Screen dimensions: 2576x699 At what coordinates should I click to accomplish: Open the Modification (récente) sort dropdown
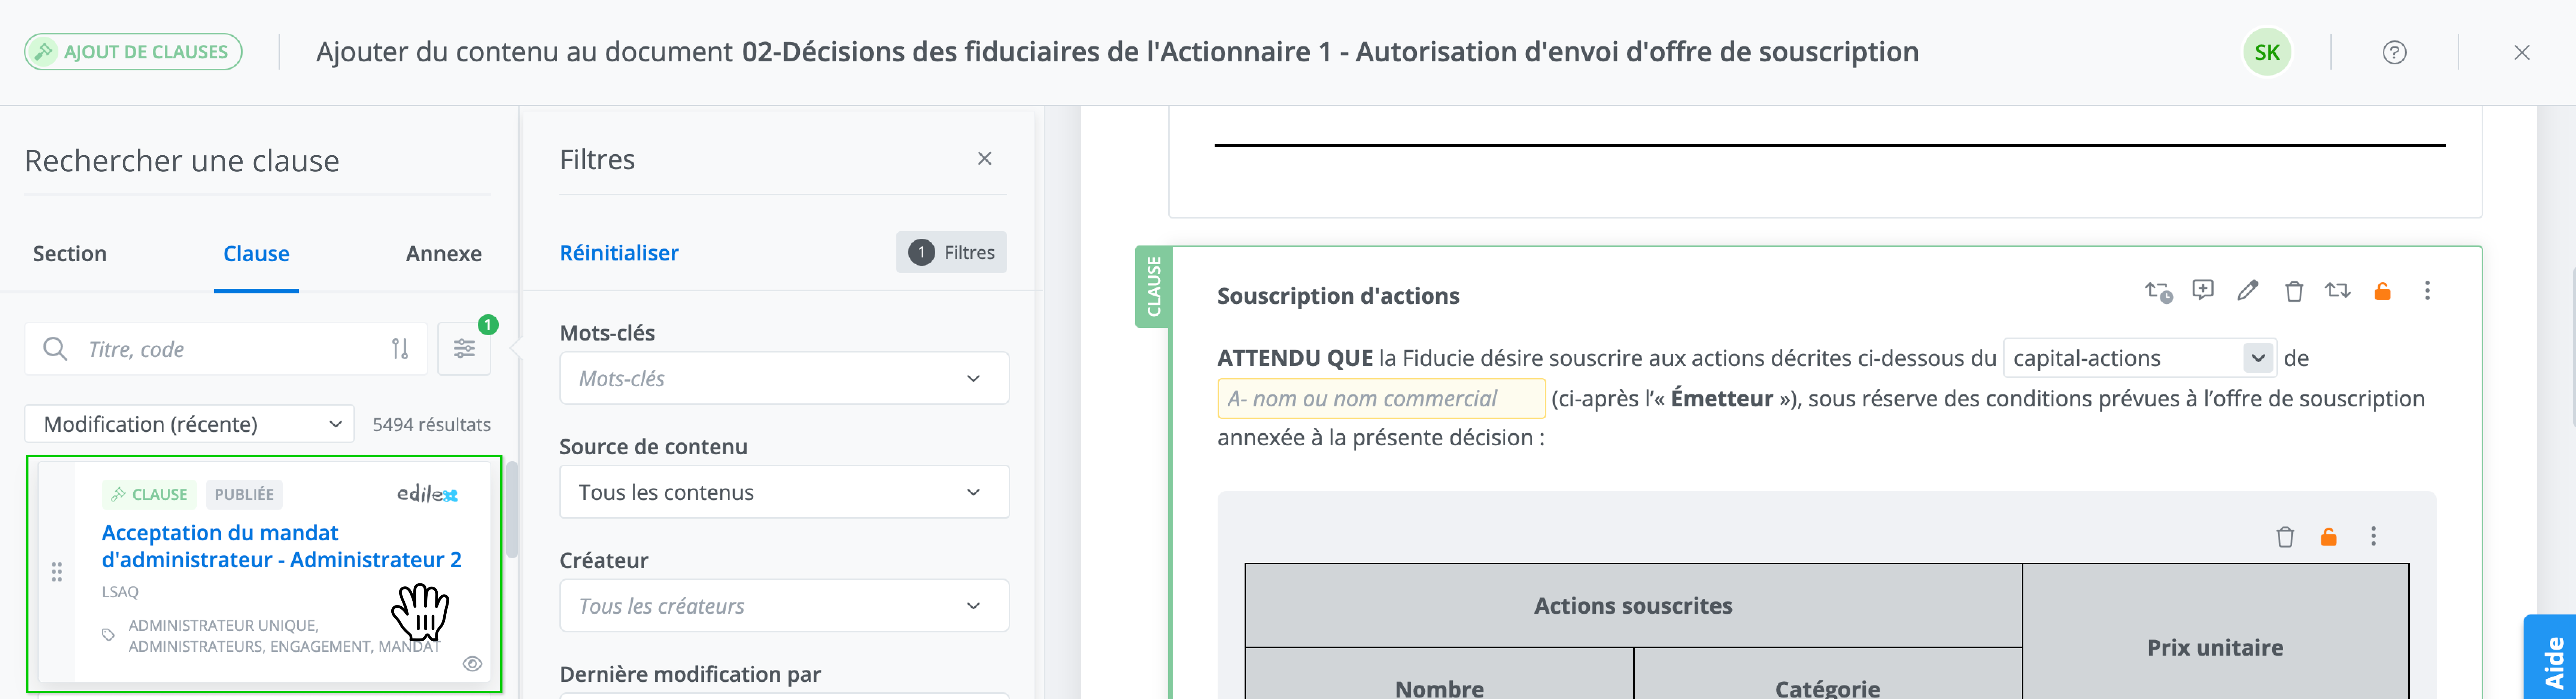[189, 424]
